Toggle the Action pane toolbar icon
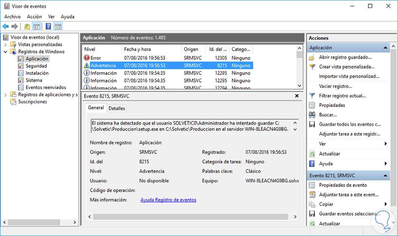The width and height of the screenshot is (398, 236). (x=58, y=26)
